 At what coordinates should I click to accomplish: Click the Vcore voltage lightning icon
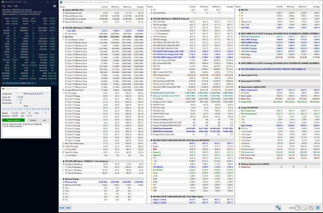[x=152, y=173]
